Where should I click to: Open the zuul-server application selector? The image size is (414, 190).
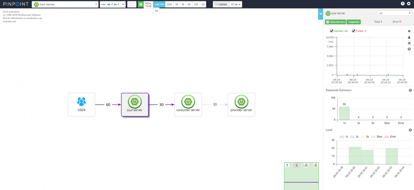click(x=65, y=4)
